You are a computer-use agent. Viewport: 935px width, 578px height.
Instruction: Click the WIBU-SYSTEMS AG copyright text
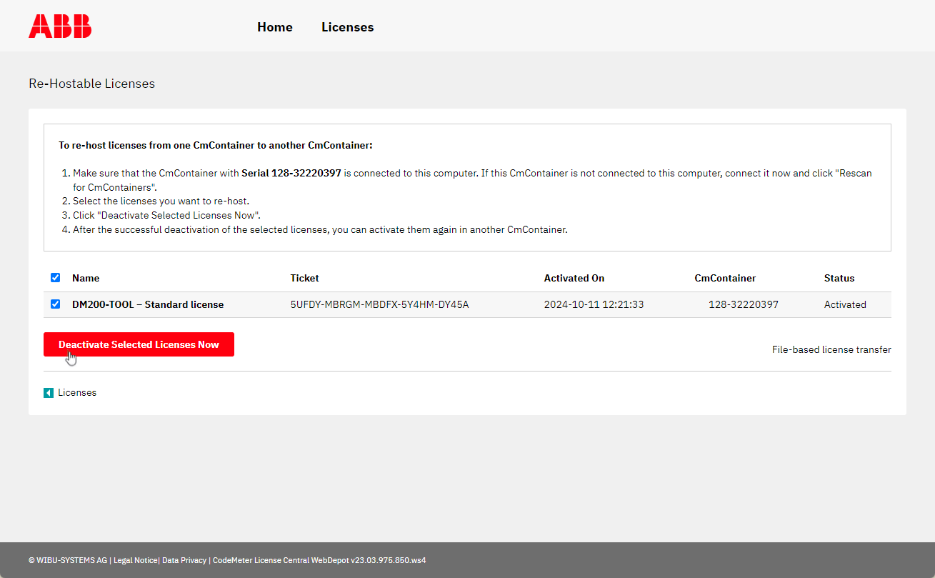coord(68,560)
